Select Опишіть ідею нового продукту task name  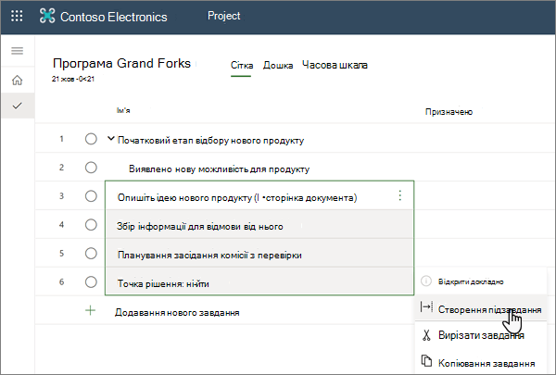(237, 198)
